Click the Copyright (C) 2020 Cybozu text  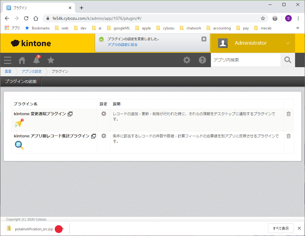tap(26, 219)
